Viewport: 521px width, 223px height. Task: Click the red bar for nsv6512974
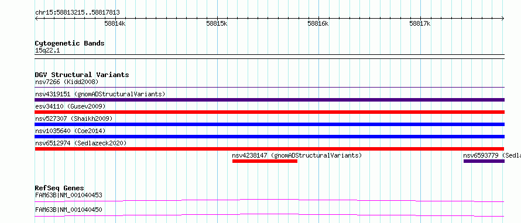pyautogui.click(x=270, y=149)
